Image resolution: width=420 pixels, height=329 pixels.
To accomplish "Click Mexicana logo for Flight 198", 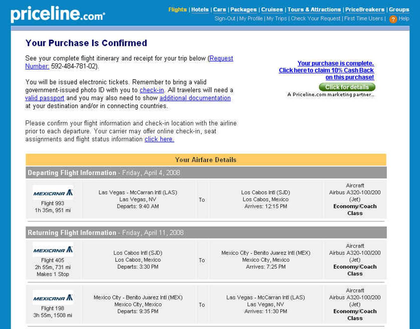I will (53, 298).
